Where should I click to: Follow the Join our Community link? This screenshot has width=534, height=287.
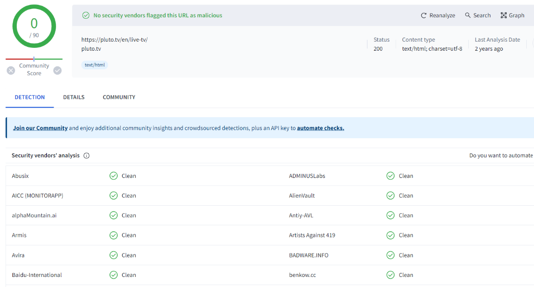click(x=40, y=128)
